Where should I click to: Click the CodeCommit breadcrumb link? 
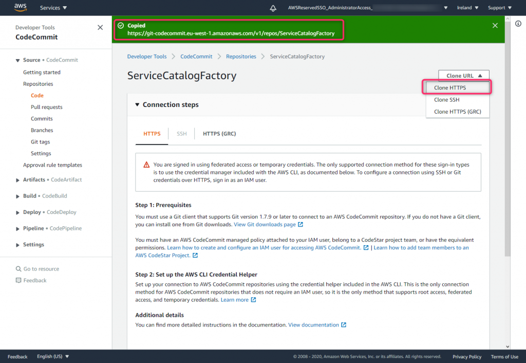(x=196, y=57)
